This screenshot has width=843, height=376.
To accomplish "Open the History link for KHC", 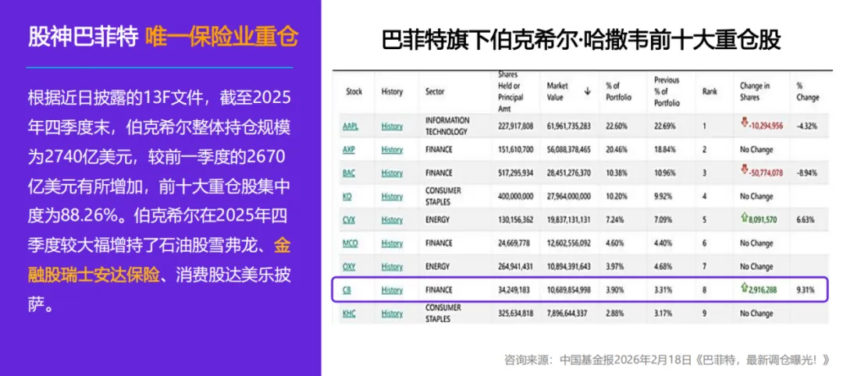I will pos(392,313).
